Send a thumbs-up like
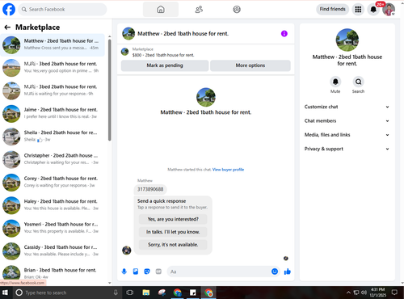 point(288,272)
